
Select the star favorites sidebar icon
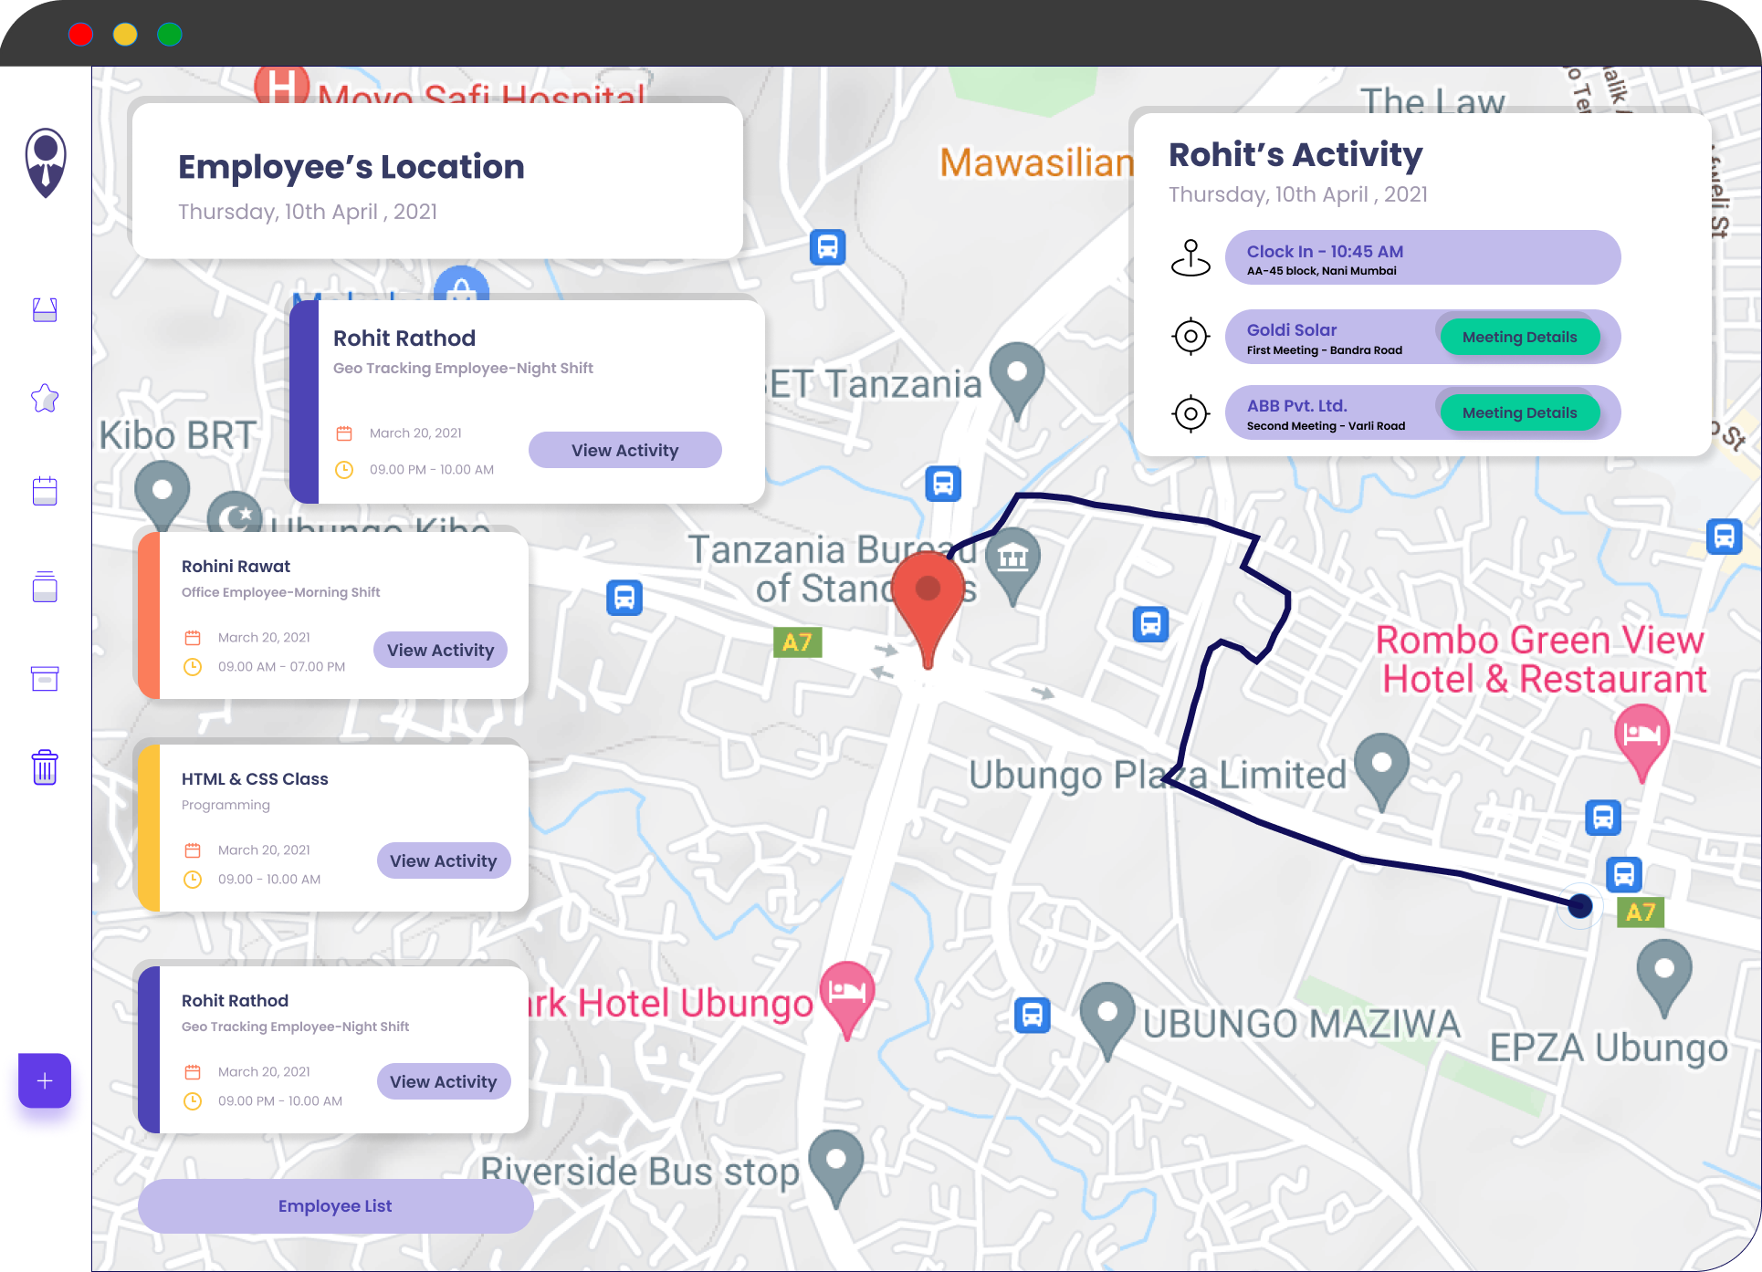coord(45,398)
